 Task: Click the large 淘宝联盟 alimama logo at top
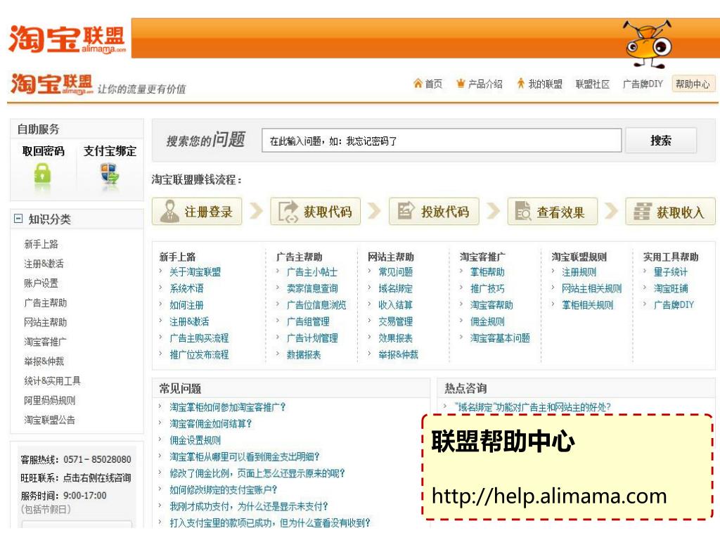click(67, 39)
